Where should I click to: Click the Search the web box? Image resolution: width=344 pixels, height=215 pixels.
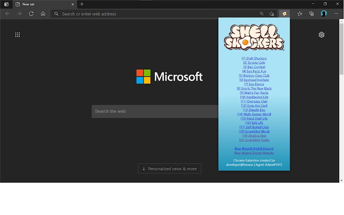pyautogui.click(x=155, y=111)
